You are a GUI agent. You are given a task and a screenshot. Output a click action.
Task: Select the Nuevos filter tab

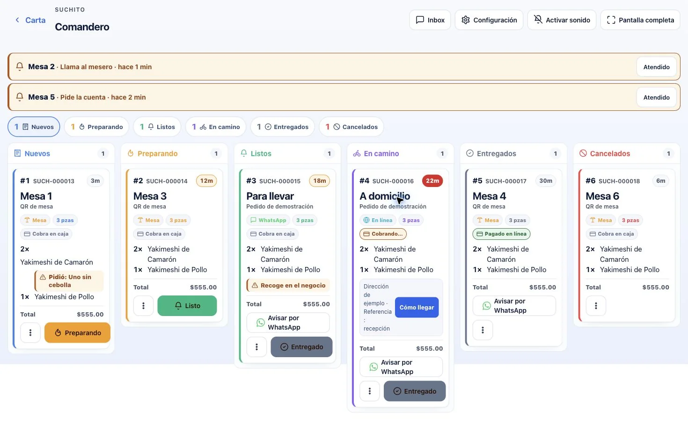(34, 127)
